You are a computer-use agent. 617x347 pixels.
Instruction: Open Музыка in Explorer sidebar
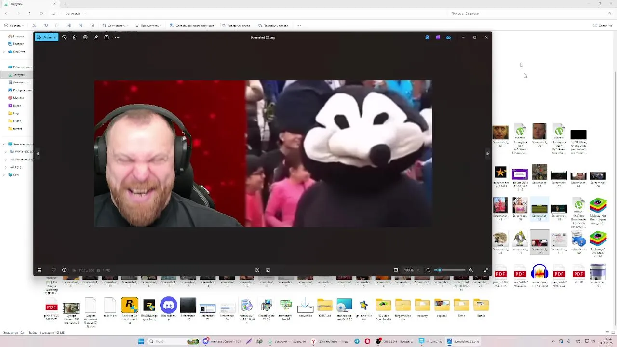point(16,98)
